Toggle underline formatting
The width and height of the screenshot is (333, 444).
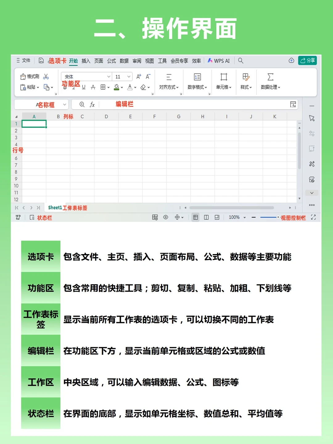[x=84, y=87]
